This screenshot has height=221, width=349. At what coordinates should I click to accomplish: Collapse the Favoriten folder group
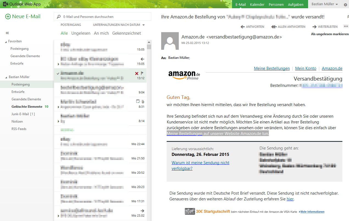click(6, 42)
